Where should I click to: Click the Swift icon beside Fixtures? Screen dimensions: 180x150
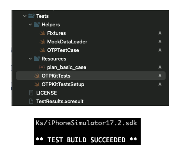[x=42, y=33]
